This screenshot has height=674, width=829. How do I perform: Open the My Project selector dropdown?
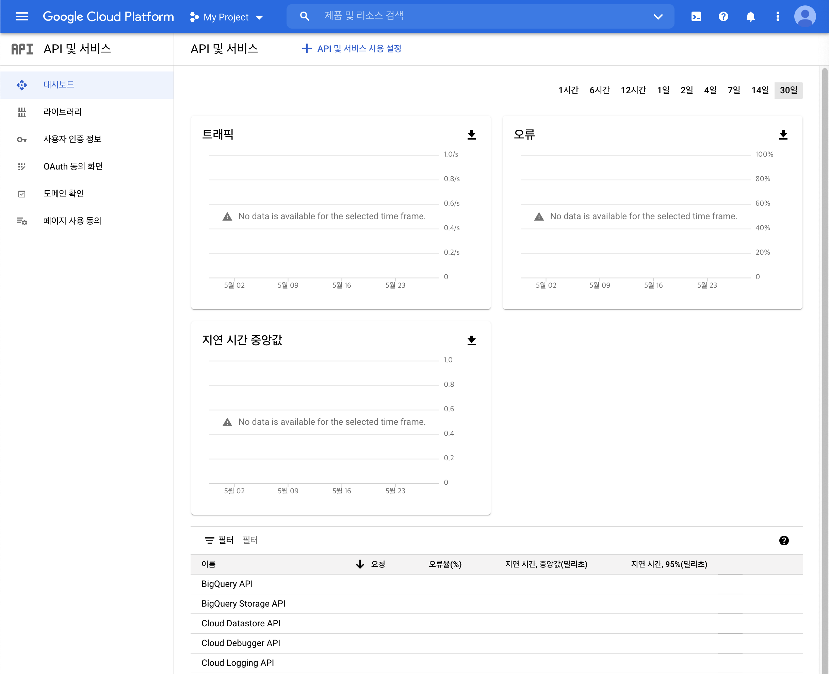(x=227, y=17)
